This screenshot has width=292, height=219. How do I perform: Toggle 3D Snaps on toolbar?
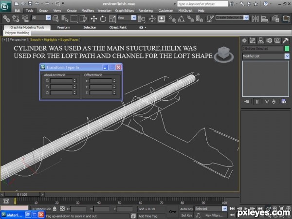tap(172, 18)
